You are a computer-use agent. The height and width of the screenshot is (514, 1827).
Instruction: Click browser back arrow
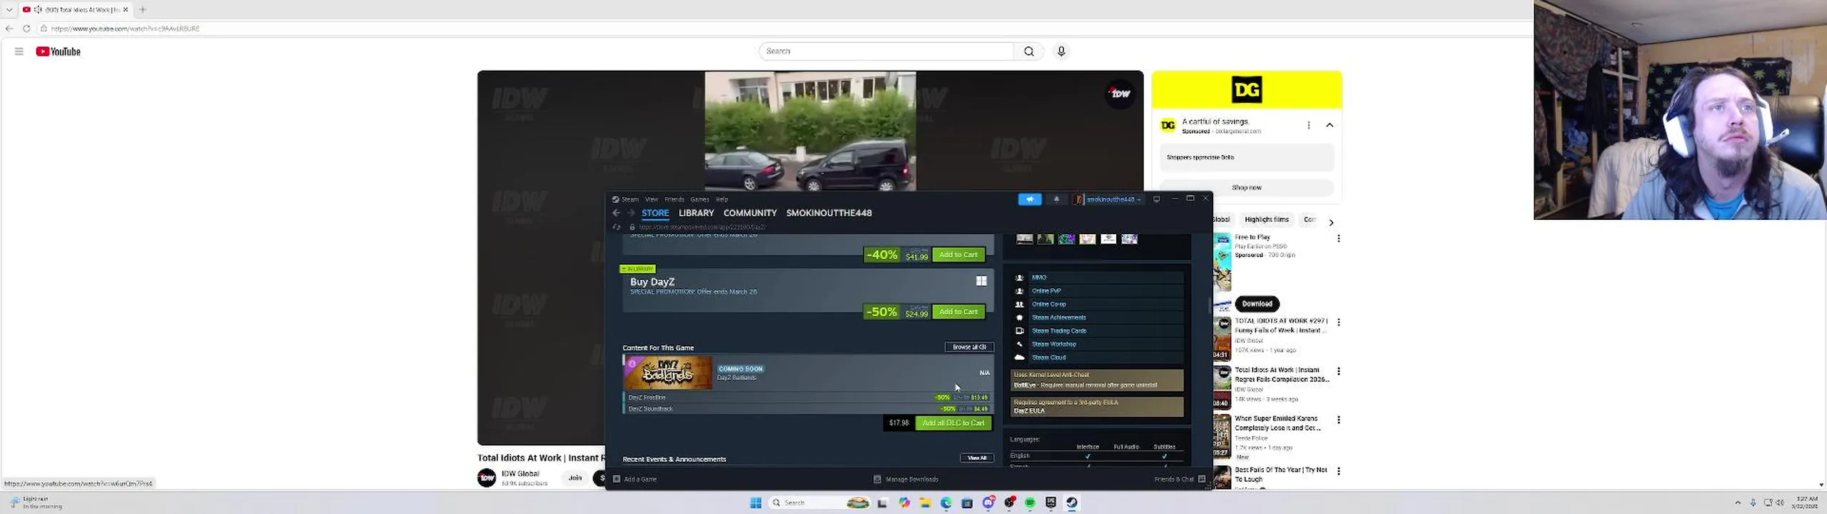[9, 29]
